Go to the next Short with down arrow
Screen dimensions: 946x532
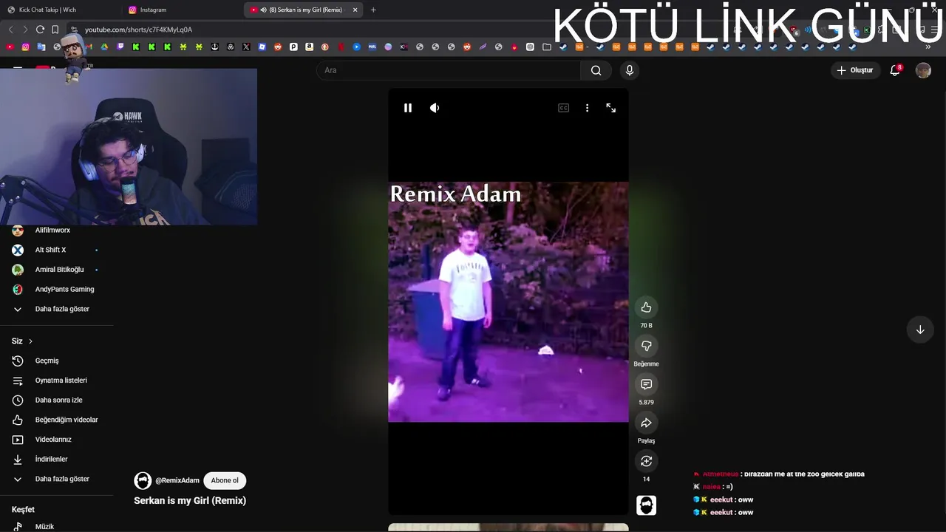pos(920,330)
